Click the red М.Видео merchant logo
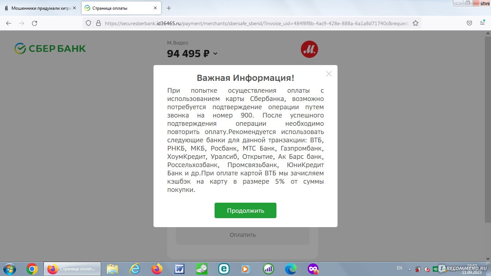Image resolution: width=491 pixels, height=276 pixels. pos(309,49)
